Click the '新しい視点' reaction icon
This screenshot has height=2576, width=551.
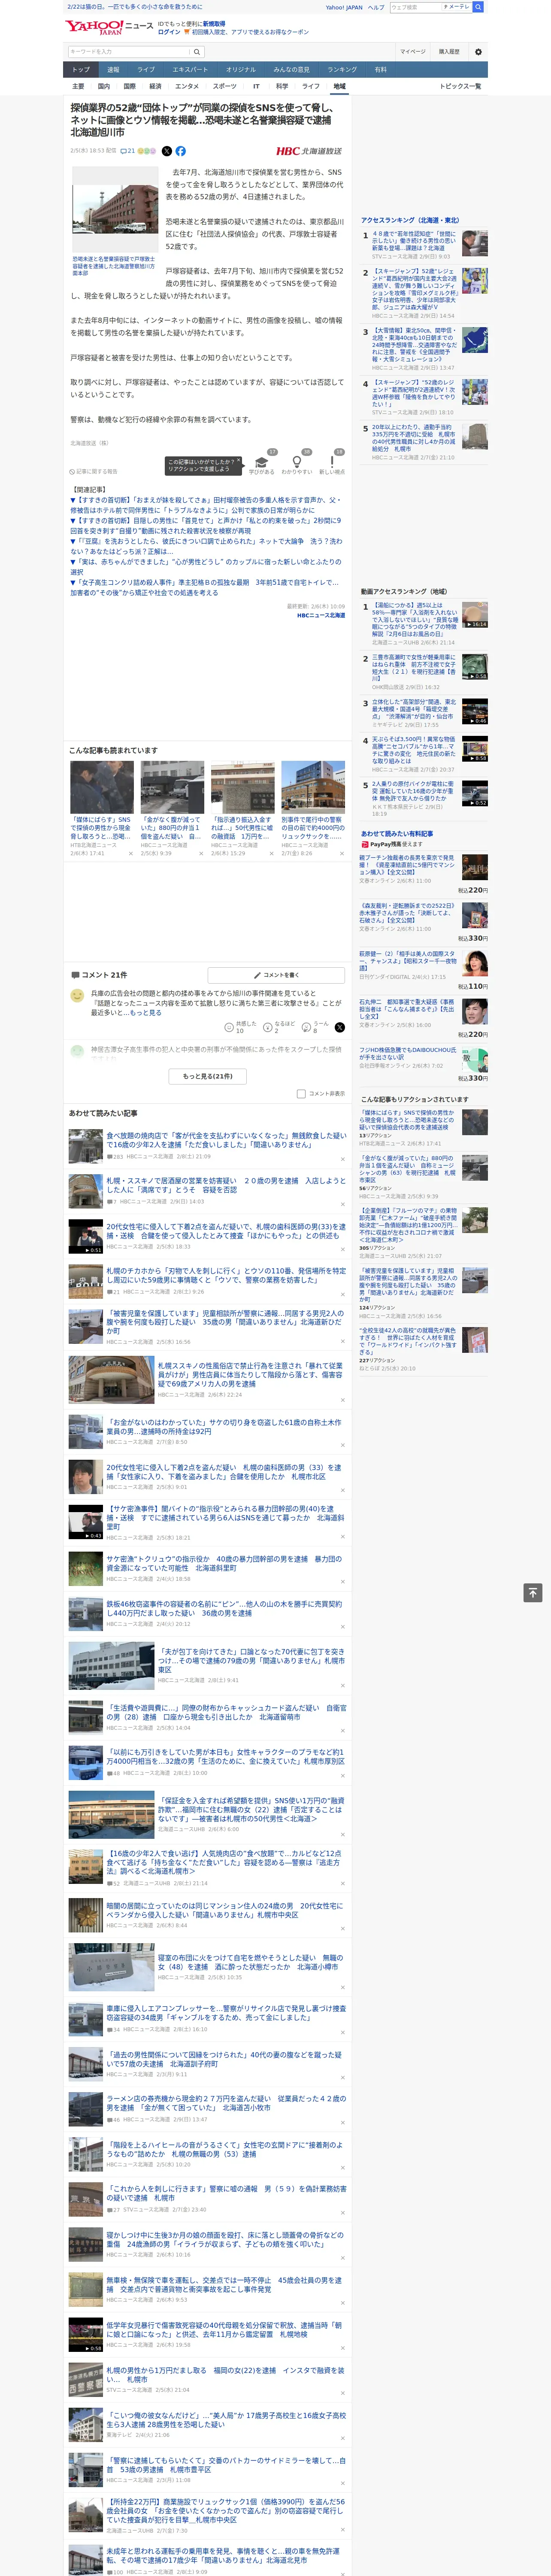(x=332, y=463)
